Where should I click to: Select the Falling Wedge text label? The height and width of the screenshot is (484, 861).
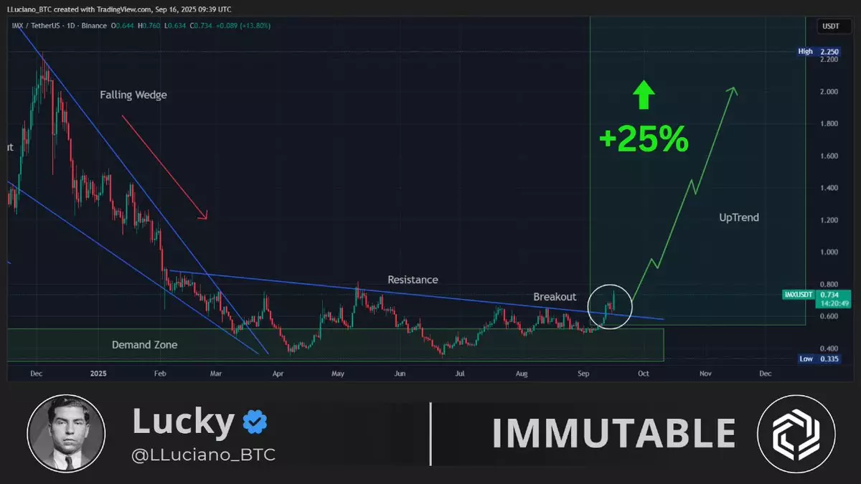(133, 95)
